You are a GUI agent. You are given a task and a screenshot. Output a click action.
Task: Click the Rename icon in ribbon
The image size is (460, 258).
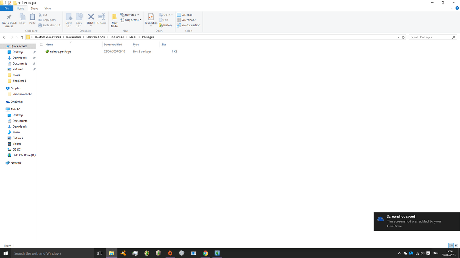(101, 19)
